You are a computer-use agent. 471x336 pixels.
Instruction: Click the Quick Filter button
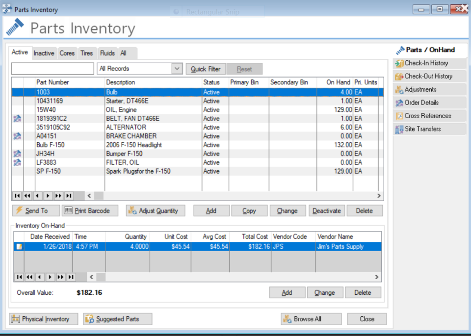pyautogui.click(x=205, y=69)
